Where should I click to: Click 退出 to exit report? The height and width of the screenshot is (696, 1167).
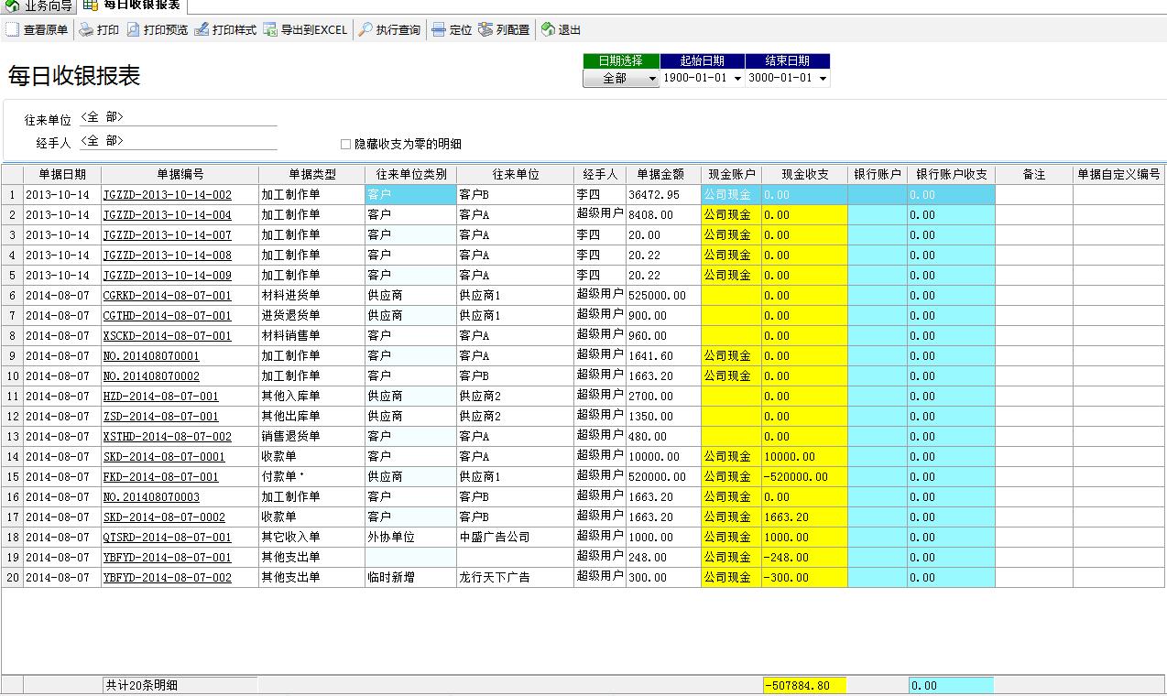click(x=549, y=30)
